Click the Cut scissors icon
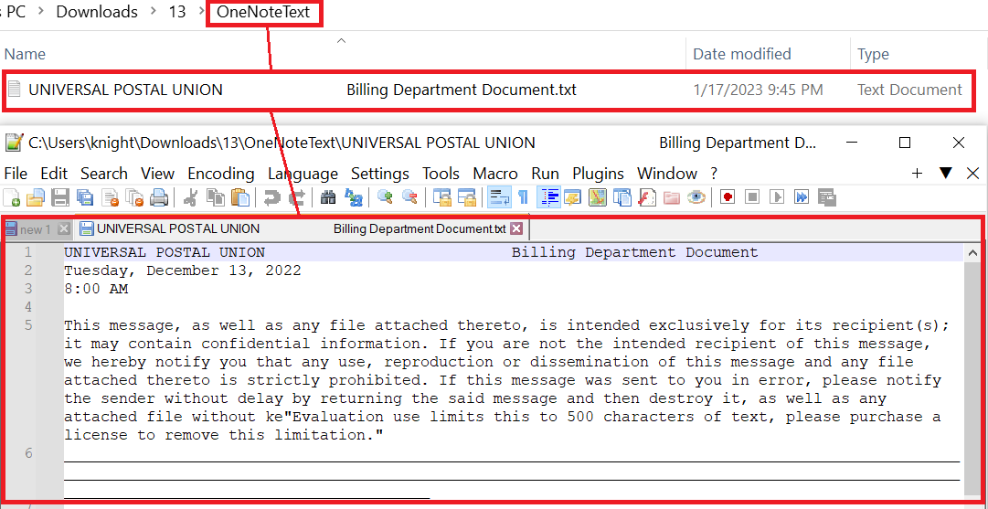This screenshot has width=988, height=509. tap(191, 196)
